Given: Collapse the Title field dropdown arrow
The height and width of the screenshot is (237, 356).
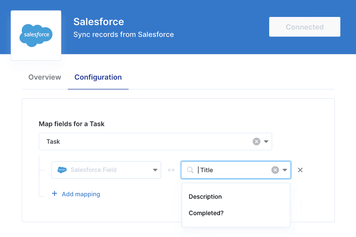Looking at the screenshot, I should click(285, 170).
